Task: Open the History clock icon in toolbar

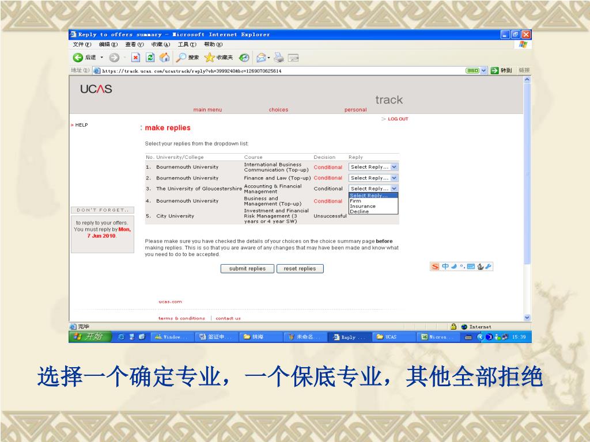Action: point(244,58)
